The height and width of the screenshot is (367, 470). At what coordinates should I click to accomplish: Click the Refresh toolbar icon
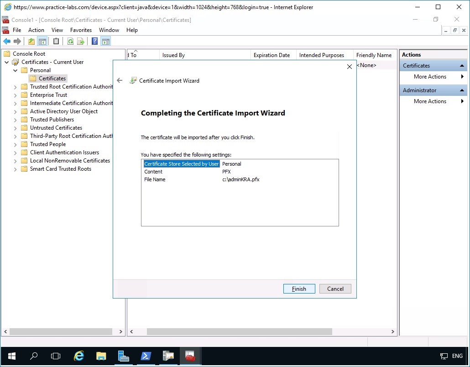point(70,42)
